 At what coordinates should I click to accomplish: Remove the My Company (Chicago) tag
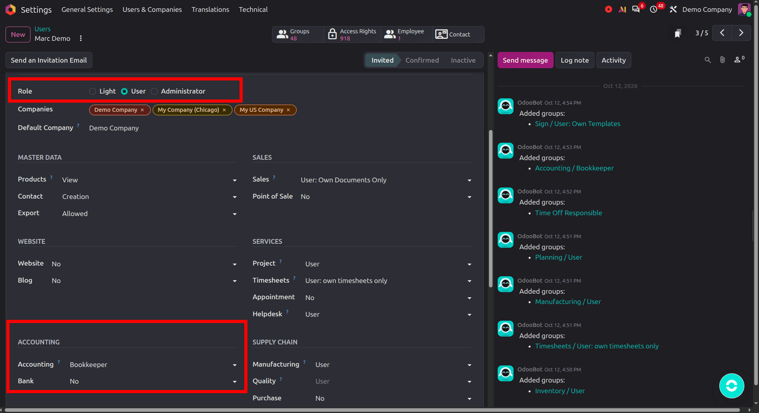click(x=224, y=110)
